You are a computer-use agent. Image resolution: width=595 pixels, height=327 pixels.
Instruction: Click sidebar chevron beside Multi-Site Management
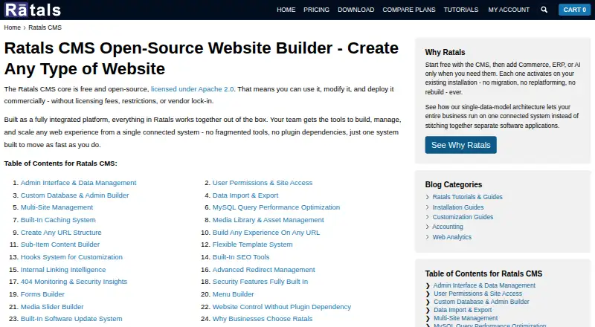428,319
